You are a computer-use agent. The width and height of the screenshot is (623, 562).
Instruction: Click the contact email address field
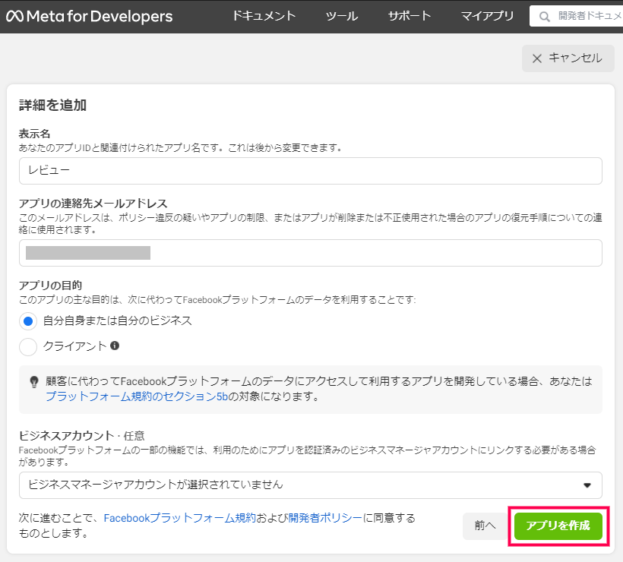(x=310, y=253)
